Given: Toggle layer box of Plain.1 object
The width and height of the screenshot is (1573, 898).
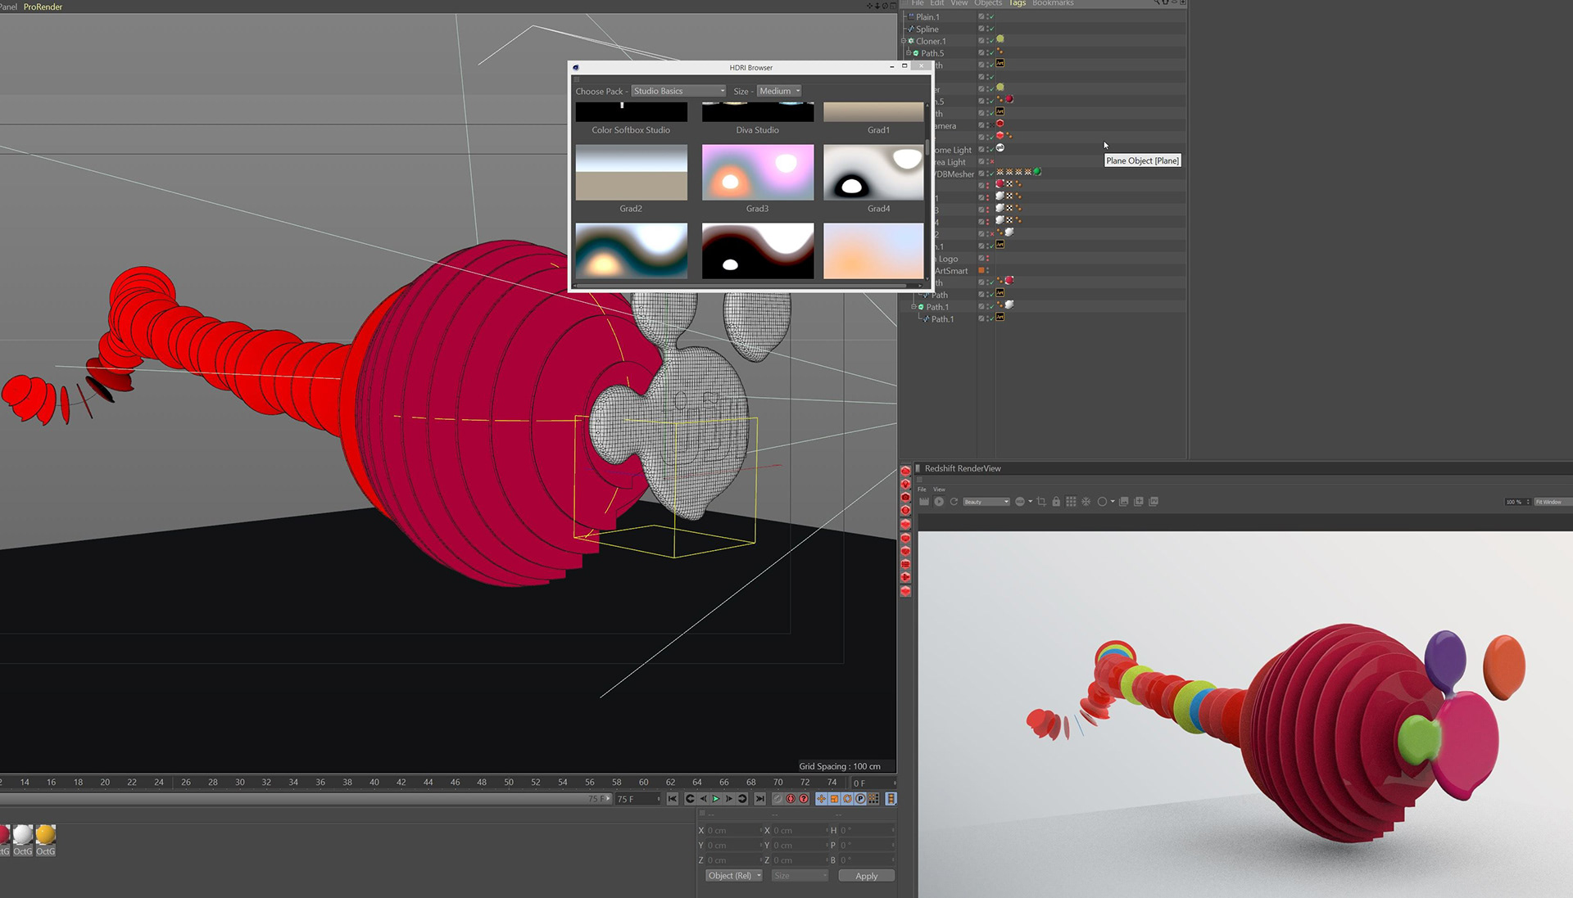Looking at the screenshot, I should tap(981, 16).
